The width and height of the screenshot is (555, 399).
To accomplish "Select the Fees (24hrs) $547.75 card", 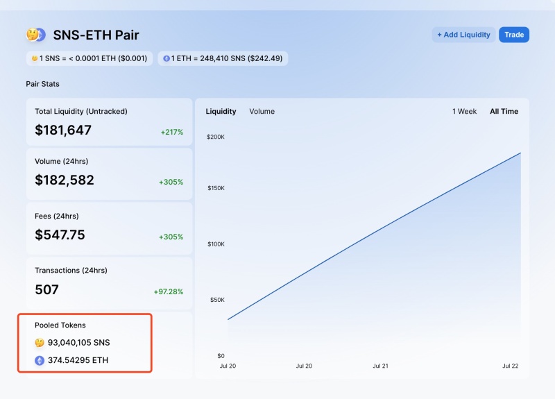I will pos(109,226).
